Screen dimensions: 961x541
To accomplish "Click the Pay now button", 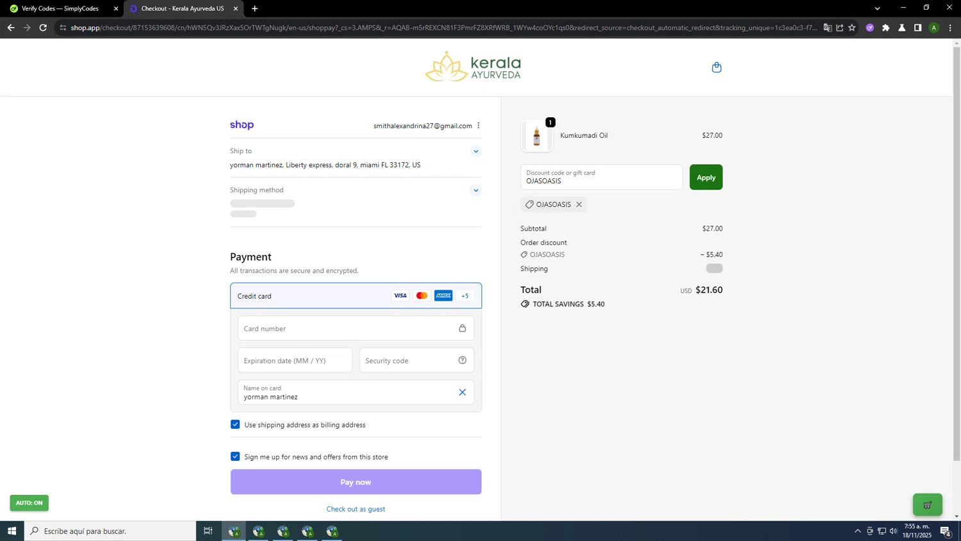I will point(356,482).
